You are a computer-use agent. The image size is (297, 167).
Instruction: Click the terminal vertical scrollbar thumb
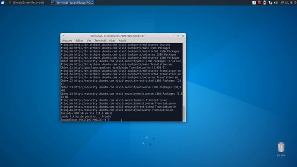click(184, 113)
